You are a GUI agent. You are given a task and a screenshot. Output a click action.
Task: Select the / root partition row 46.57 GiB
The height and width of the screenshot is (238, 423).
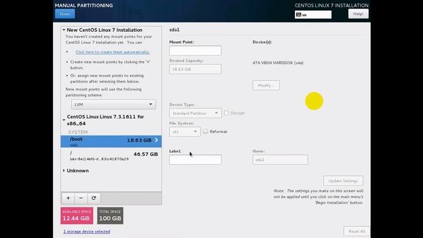(111, 156)
